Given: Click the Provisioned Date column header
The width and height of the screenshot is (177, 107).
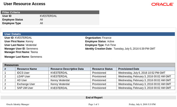Looking at the screenshot, I should tap(129, 69).
